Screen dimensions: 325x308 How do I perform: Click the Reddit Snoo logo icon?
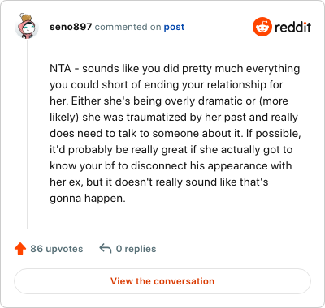pyautogui.click(x=262, y=27)
